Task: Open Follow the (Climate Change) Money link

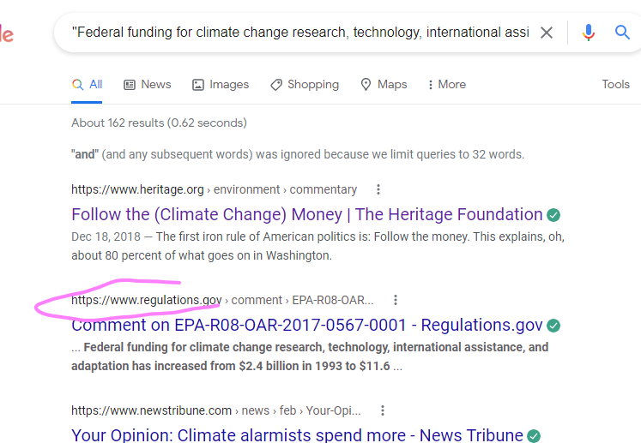Action: pos(306,214)
